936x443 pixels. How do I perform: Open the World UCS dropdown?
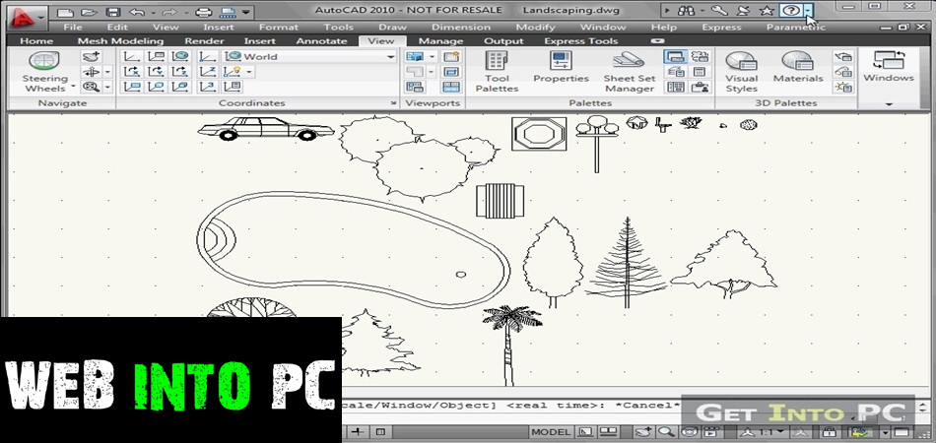(309, 57)
